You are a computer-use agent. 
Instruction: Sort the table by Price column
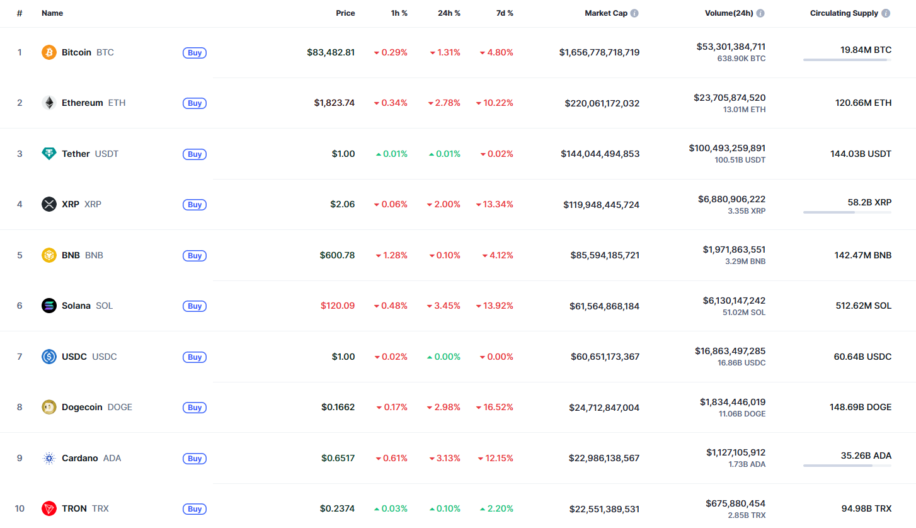345,13
